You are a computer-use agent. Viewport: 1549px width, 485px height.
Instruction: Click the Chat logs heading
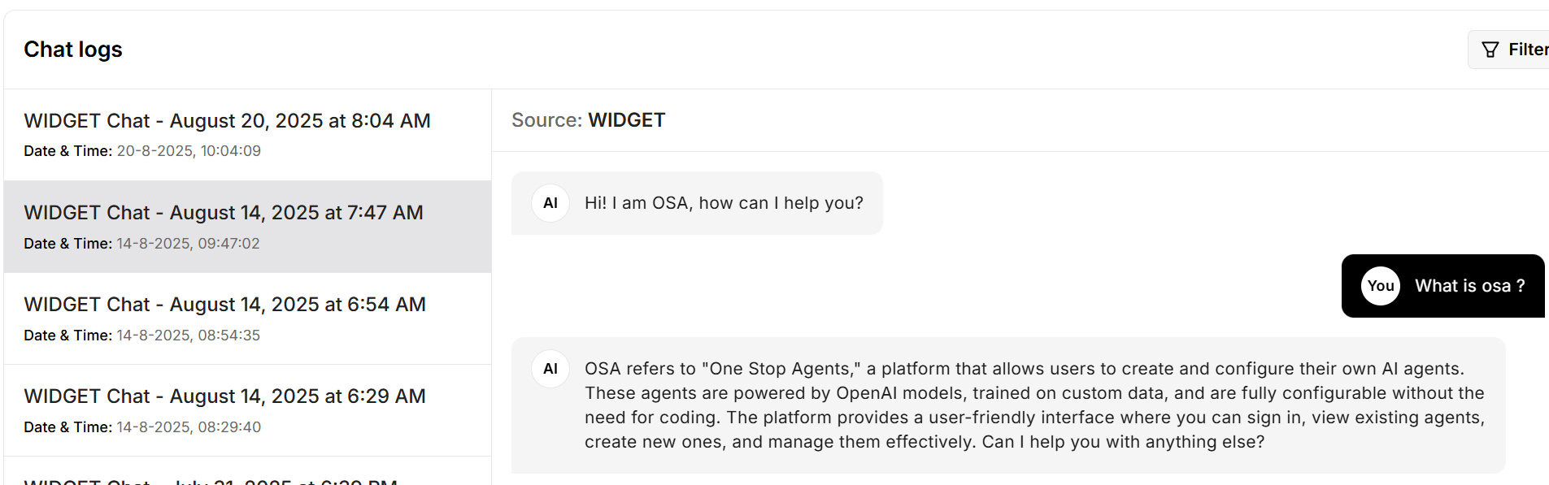pos(73,49)
